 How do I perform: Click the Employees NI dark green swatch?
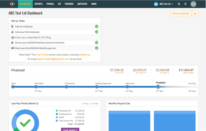pyautogui.click(x=57, y=114)
